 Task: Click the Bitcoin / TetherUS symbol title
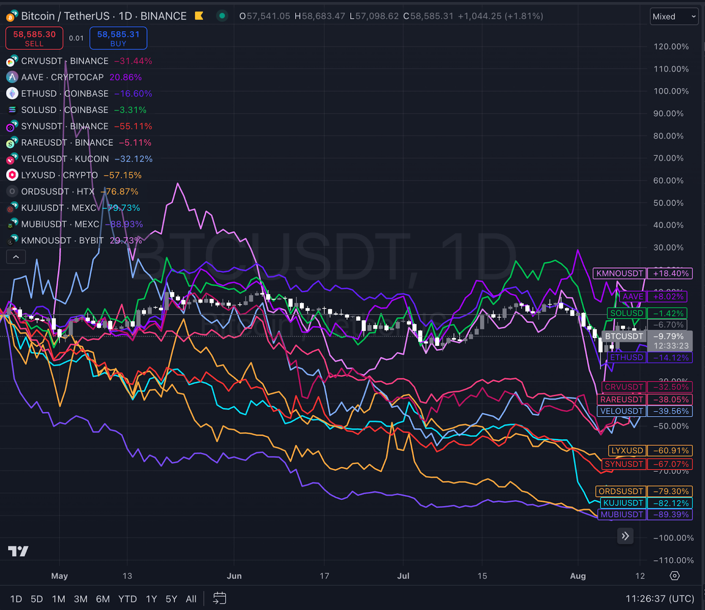(x=65, y=16)
